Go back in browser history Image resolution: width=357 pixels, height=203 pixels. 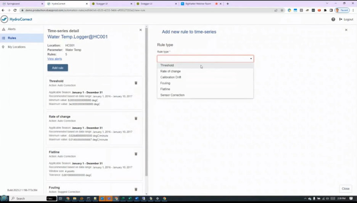[3, 10]
